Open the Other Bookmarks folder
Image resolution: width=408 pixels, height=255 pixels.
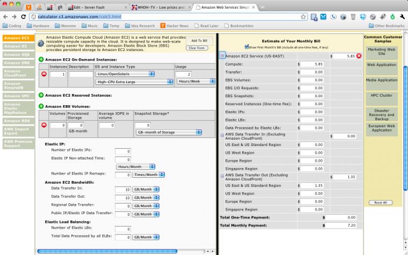click(387, 26)
